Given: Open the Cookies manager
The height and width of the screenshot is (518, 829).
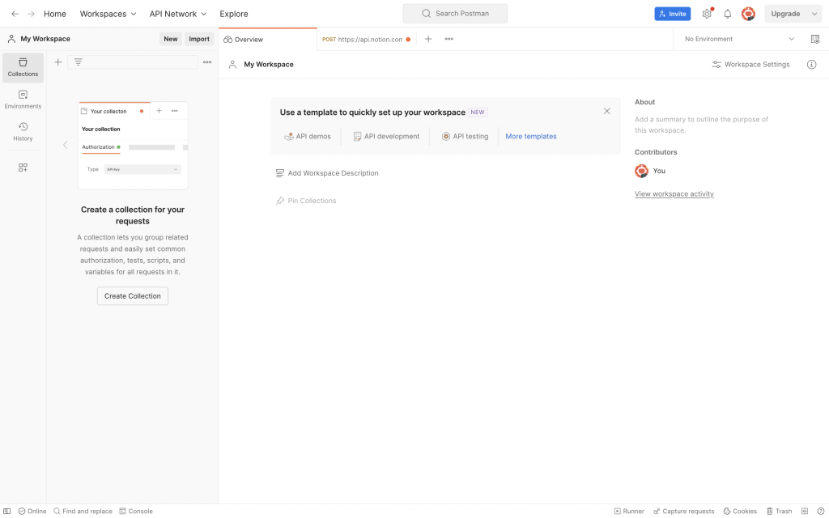Looking at the screenshot, I should pos(740,512).
